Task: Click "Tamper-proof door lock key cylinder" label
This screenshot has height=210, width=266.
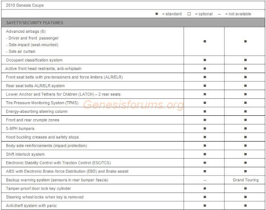Action: tap(38, 188)
